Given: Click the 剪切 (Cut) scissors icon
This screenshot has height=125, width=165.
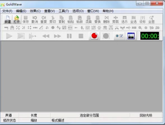Looking at the screenshot, I should [53, 19].
